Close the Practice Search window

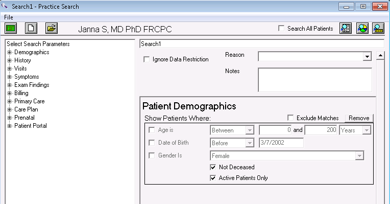pos(380,7)
